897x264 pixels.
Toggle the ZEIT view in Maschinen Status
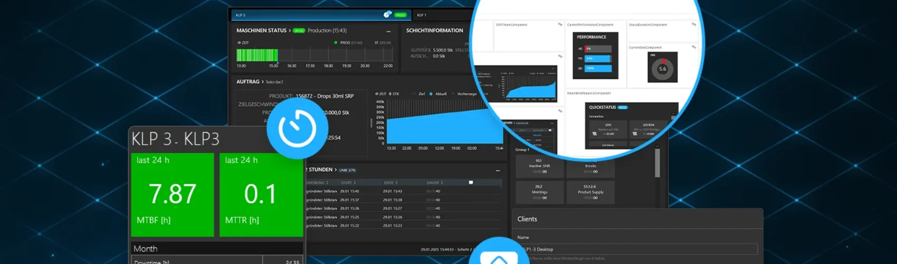tap(243, 43)
